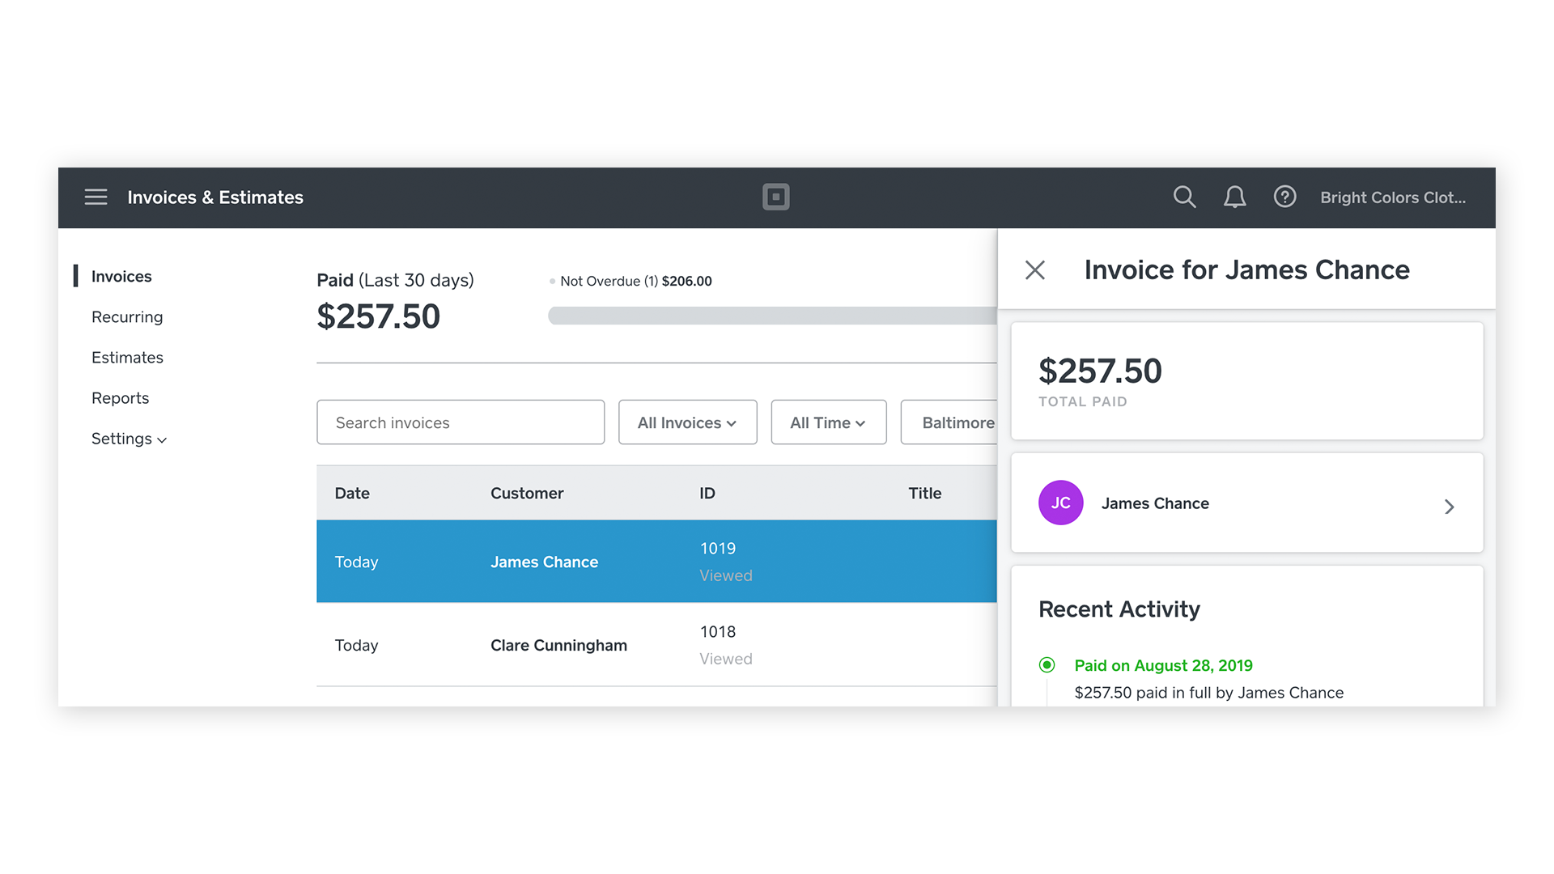
Task: Go to the Recurring section
Action: [x=127, y=316]
